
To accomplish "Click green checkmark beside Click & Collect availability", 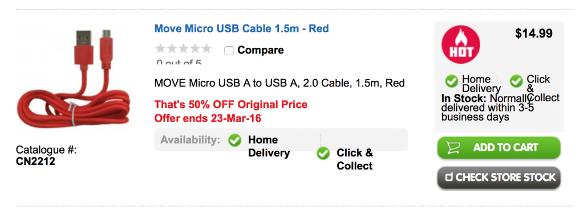I will pyautogui.click(x=323, y=153).
